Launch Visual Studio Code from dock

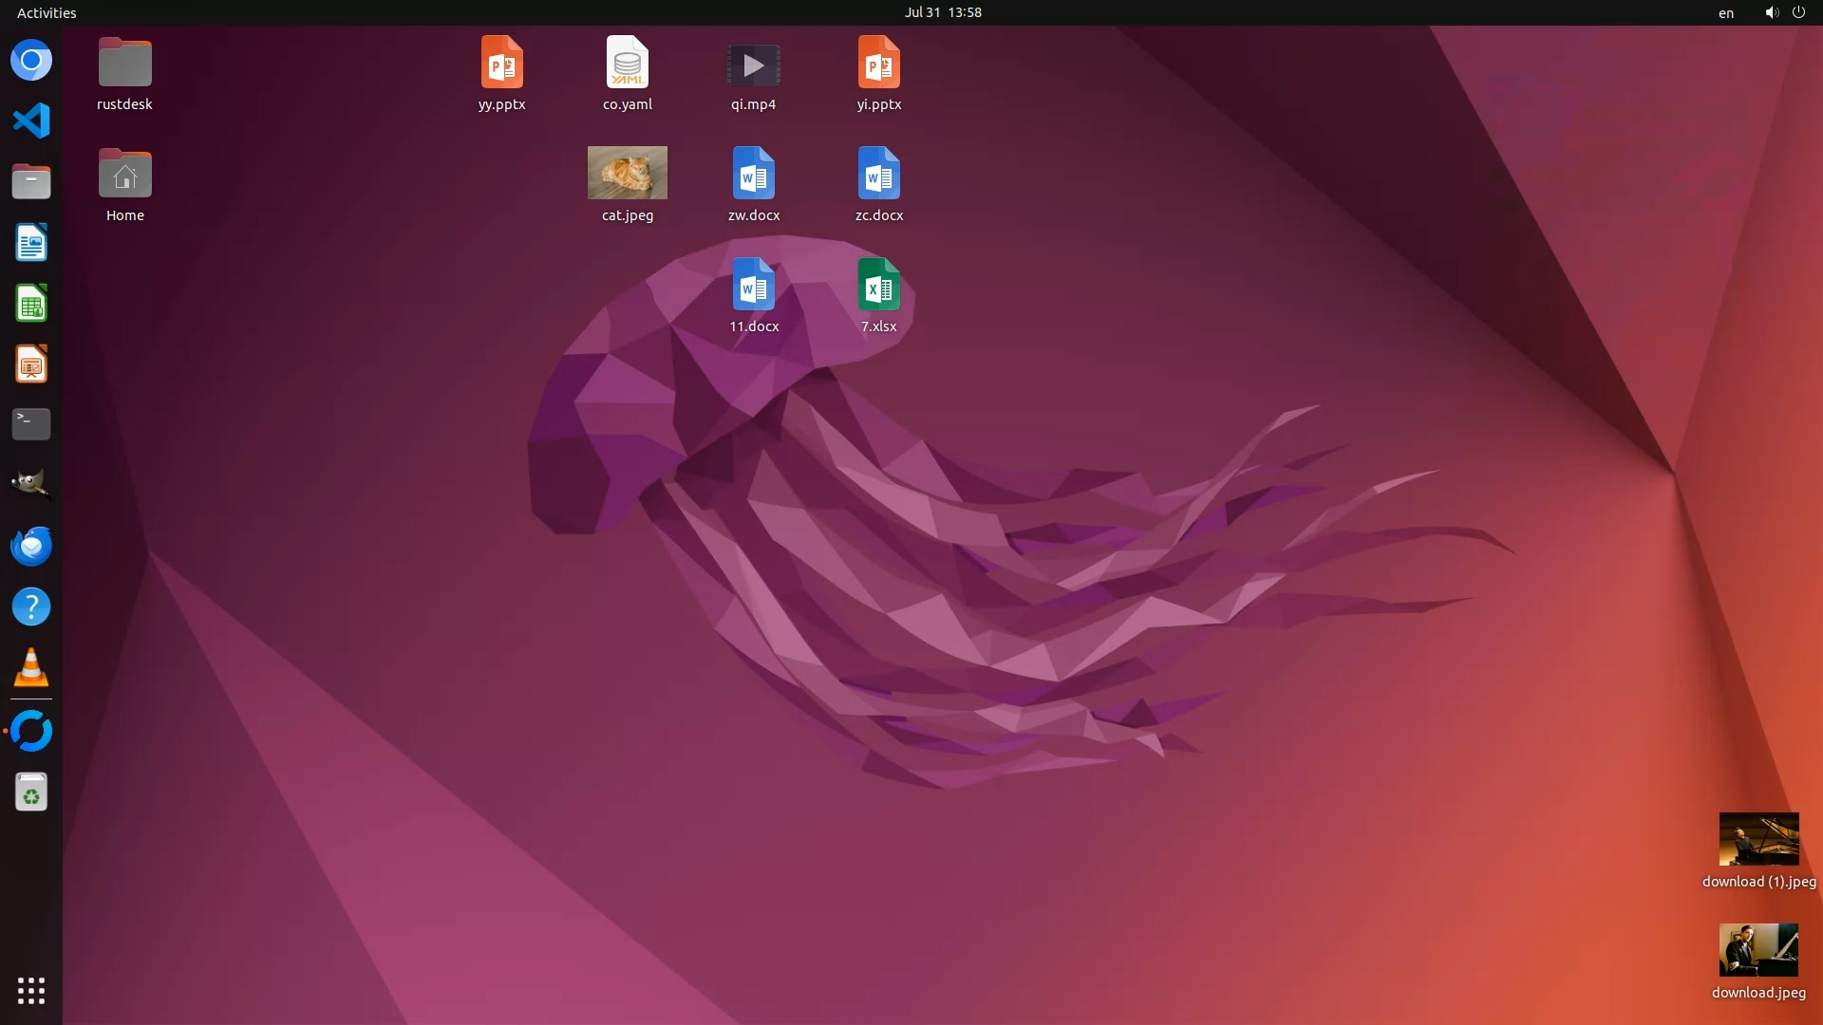point(31,121)
